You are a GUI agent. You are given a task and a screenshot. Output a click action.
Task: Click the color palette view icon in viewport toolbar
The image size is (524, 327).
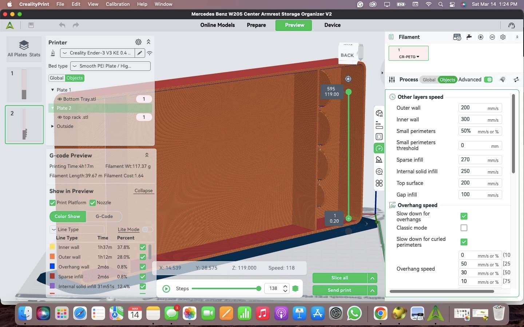point(379,113)
